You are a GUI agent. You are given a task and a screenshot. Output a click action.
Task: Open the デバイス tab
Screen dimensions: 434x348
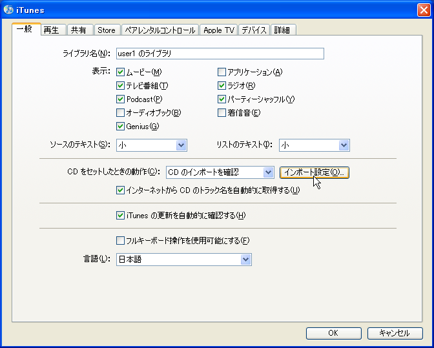point(254,30)
